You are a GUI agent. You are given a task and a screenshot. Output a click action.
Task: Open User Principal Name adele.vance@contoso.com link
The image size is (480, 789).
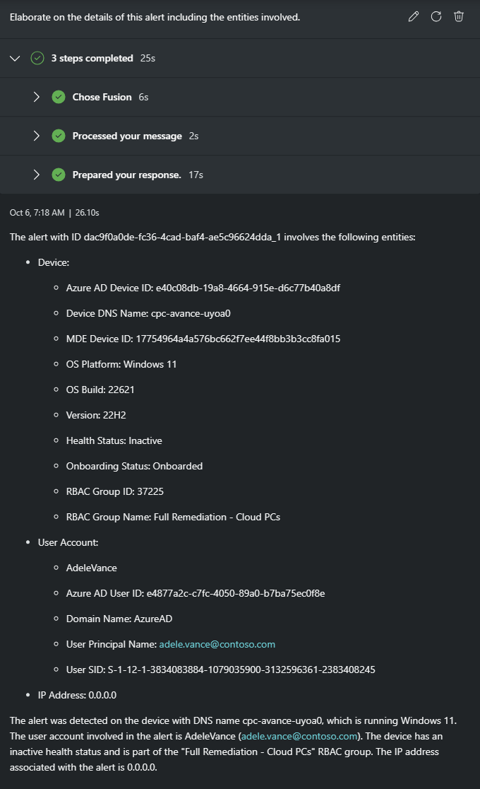pos(217,644)
